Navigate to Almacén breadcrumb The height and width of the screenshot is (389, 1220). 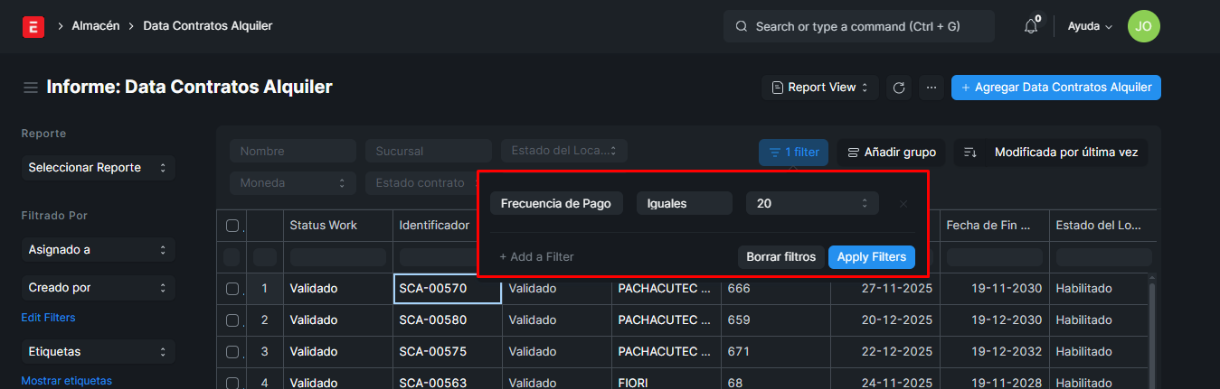coord(95,26)
